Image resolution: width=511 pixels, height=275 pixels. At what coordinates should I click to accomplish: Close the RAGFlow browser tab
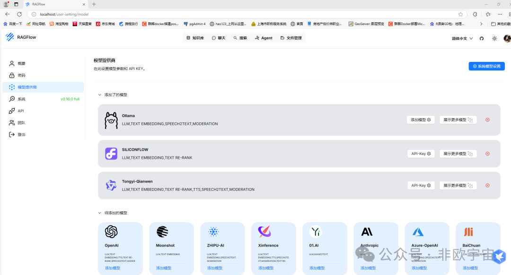(x=84, y=4)
